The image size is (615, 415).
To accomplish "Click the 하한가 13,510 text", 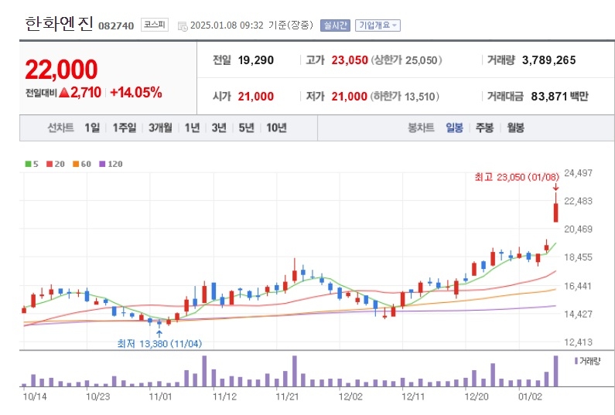I will [x=405, y=97].
